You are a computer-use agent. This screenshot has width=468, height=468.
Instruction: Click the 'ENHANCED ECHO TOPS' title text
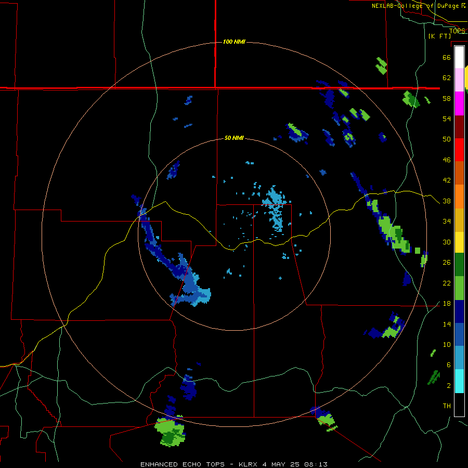tap(183, 464)
